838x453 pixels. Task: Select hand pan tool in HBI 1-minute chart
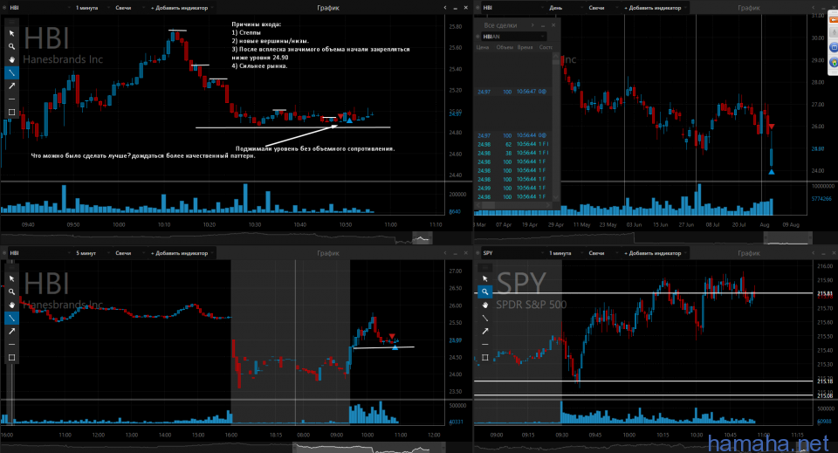[x=11, y=59]
